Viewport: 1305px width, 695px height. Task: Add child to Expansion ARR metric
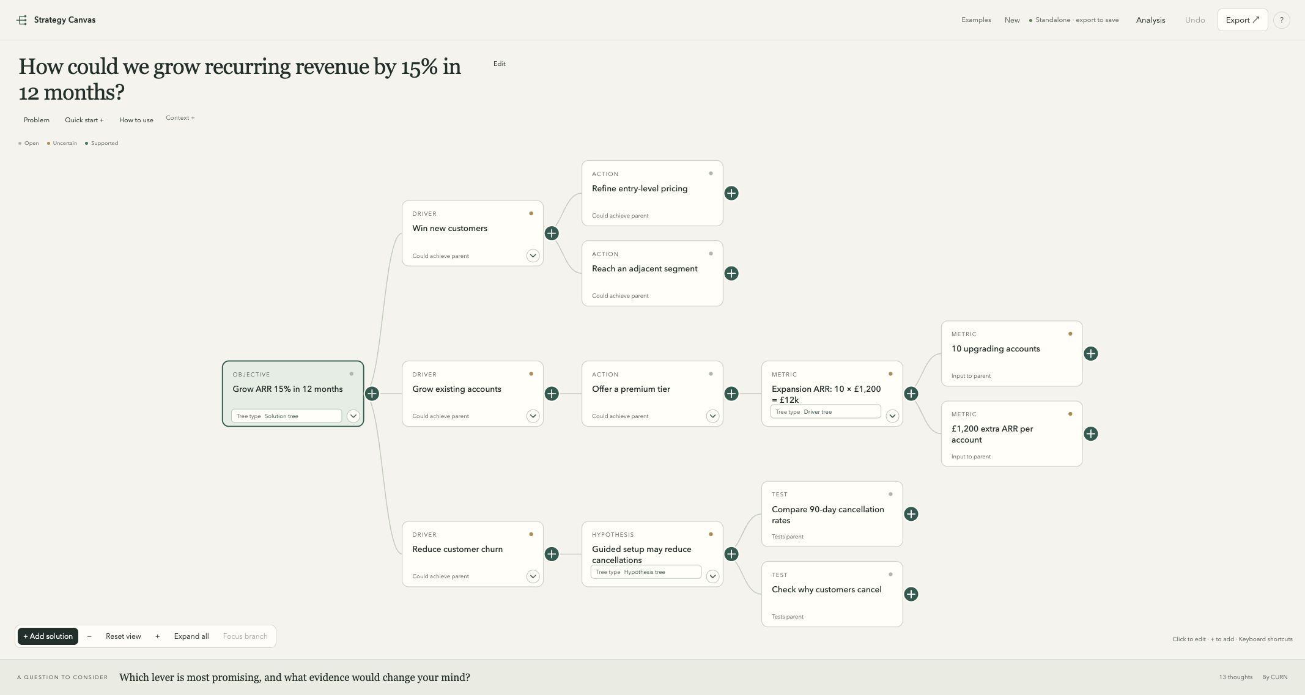[911, 394]
